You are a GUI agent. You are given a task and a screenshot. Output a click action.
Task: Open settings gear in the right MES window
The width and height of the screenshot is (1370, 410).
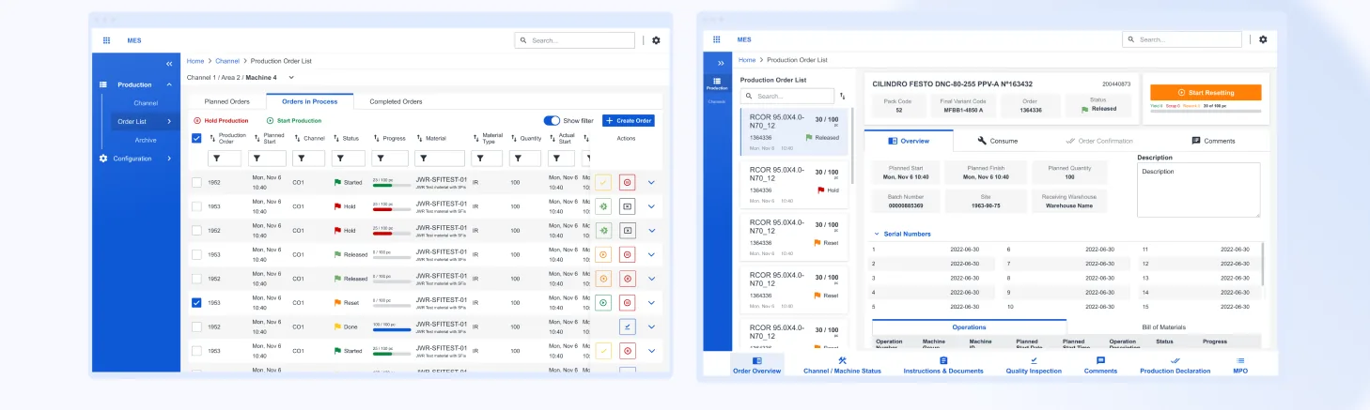click(x=1263, y=39)
